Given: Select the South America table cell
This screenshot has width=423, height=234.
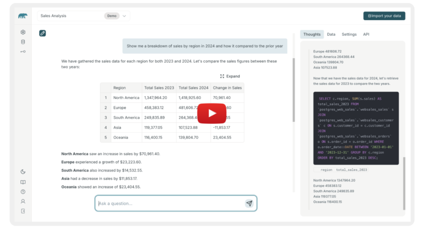Looking at the screenshot, I should point(127,118).
